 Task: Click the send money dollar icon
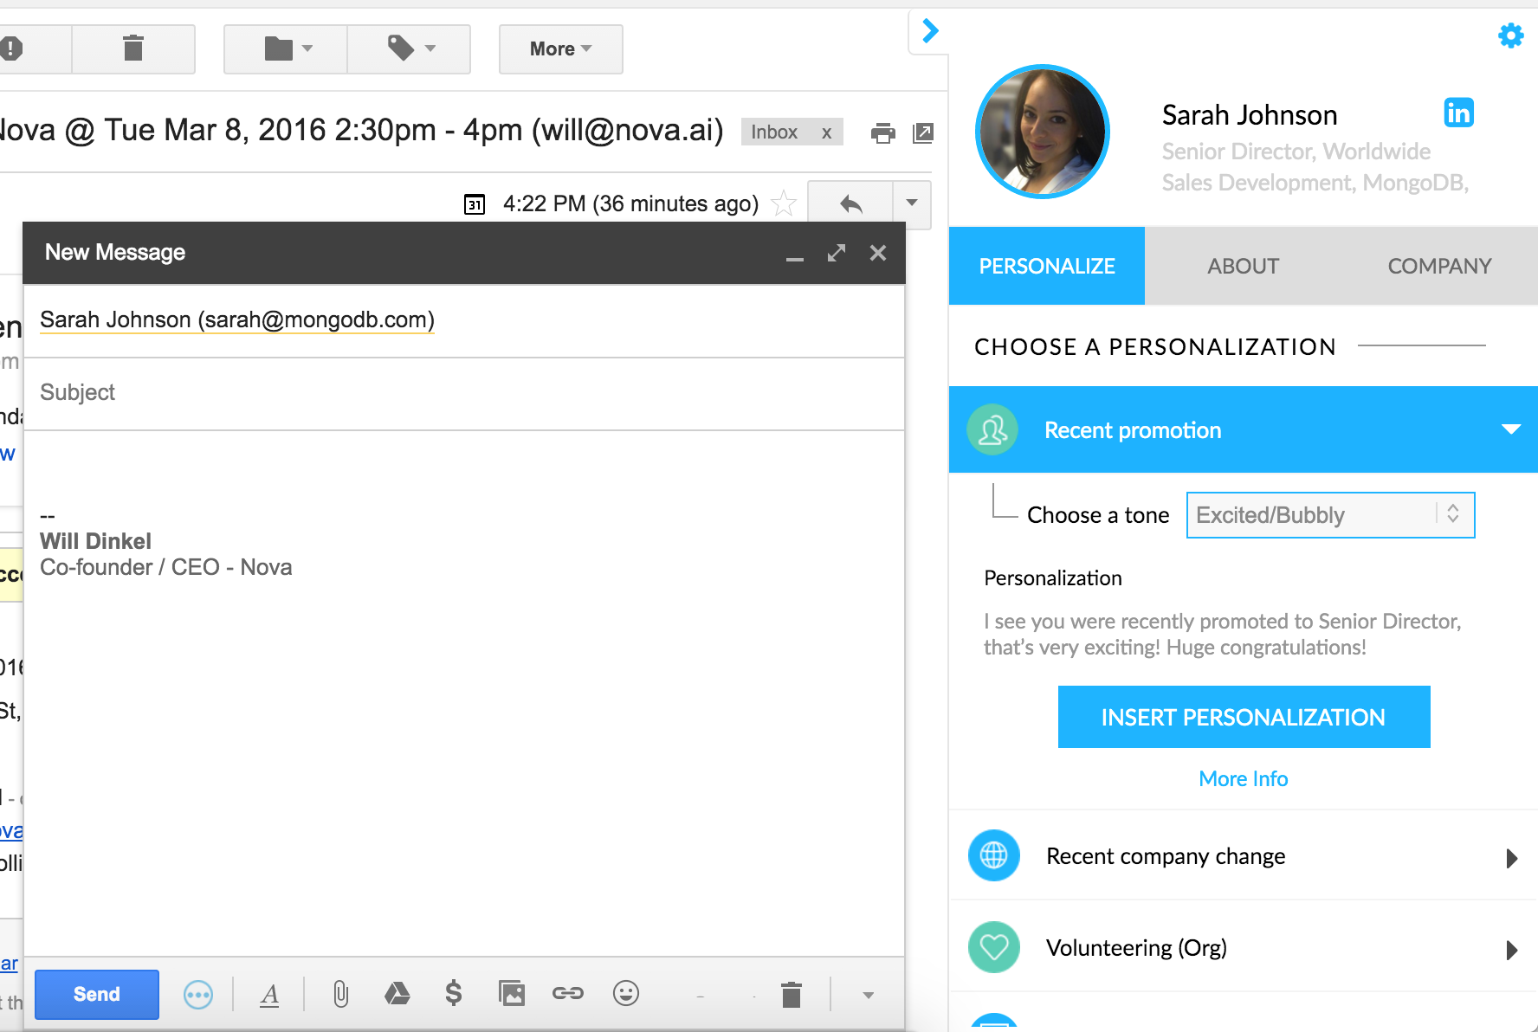coord(453,993)
